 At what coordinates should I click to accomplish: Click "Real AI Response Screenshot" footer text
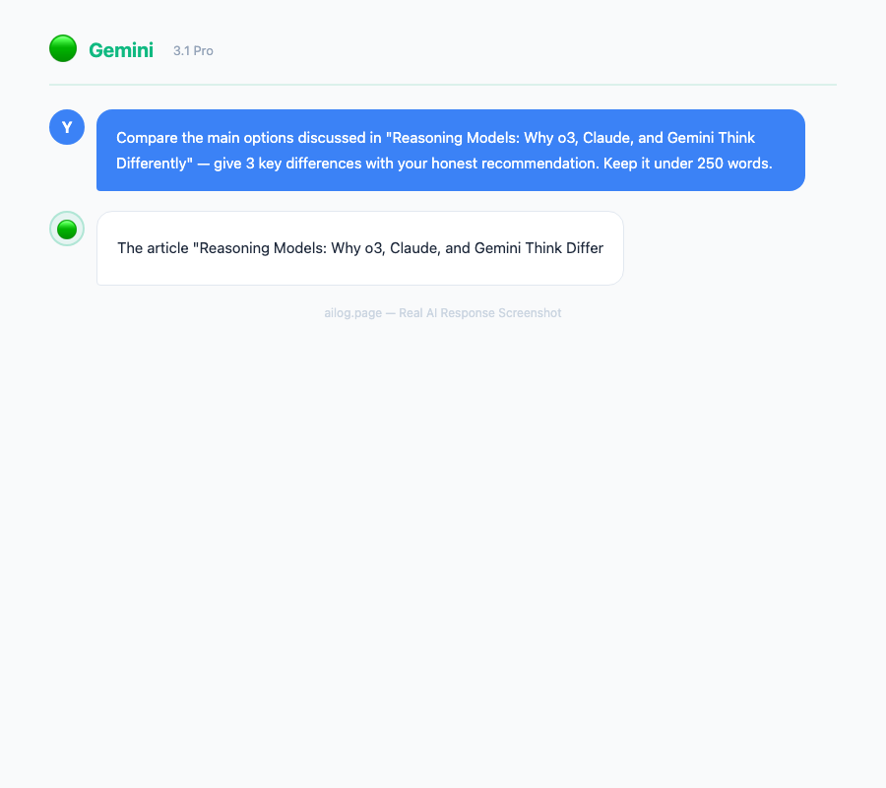pos(479,313)
